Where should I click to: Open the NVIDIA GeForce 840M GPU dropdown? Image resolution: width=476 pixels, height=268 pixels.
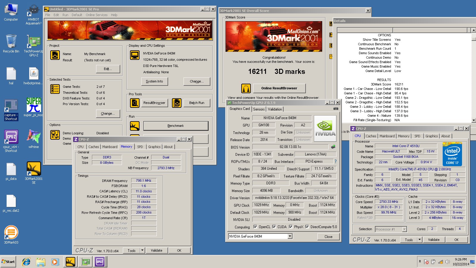290,236
